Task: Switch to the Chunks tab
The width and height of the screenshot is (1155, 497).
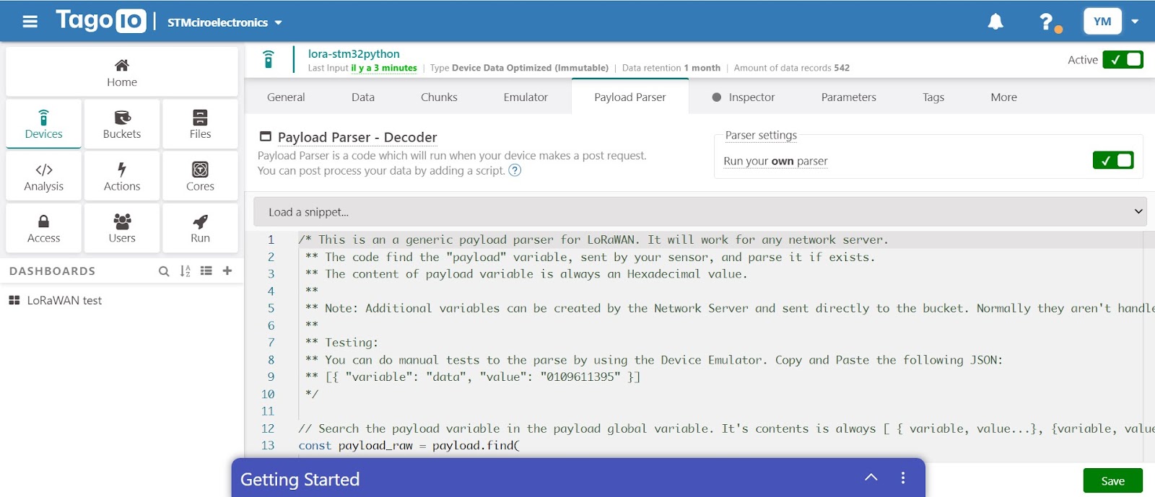Action: tap(439, 97)
